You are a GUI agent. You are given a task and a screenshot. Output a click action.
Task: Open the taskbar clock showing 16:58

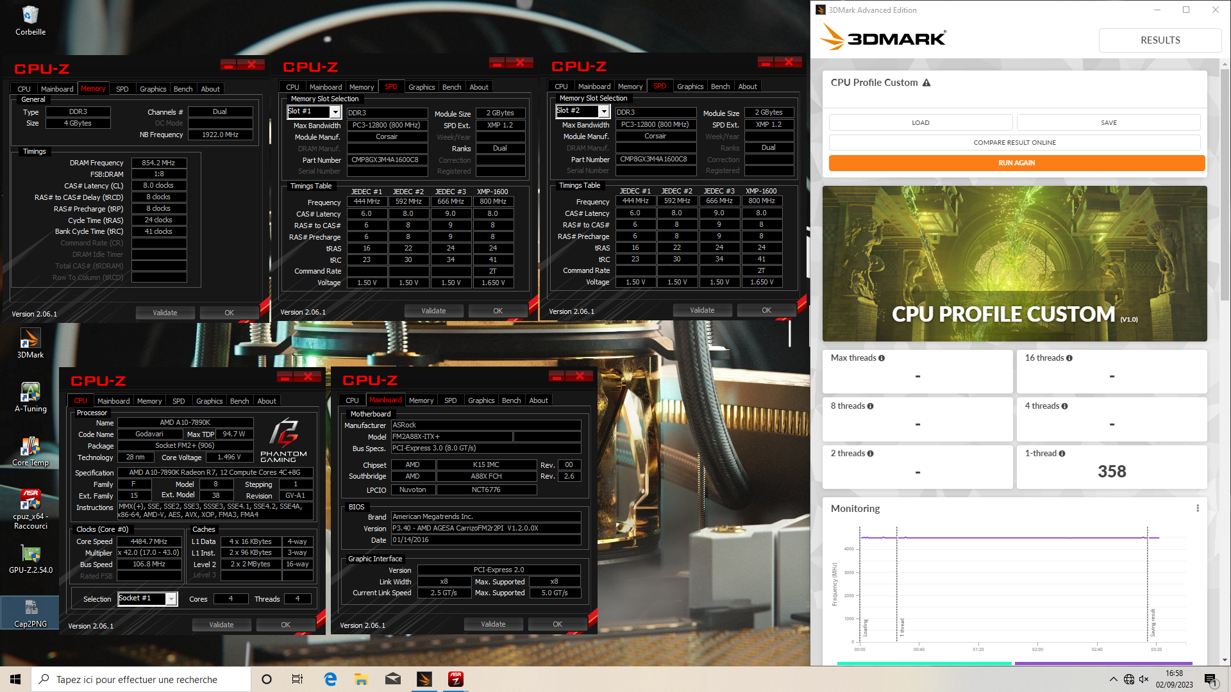click(1174, 679)
